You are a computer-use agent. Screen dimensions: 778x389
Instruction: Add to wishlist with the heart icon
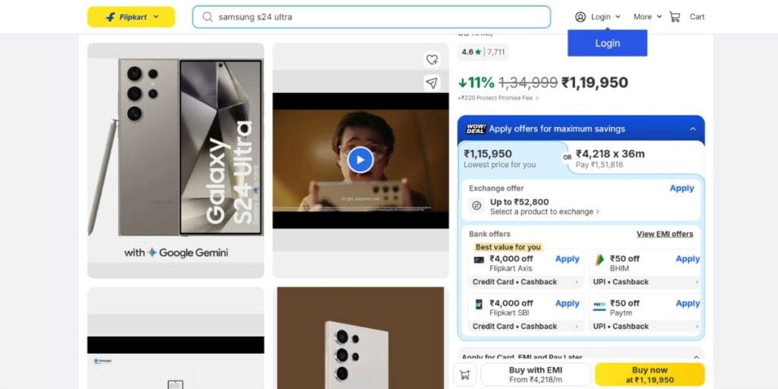click(432, 59)
